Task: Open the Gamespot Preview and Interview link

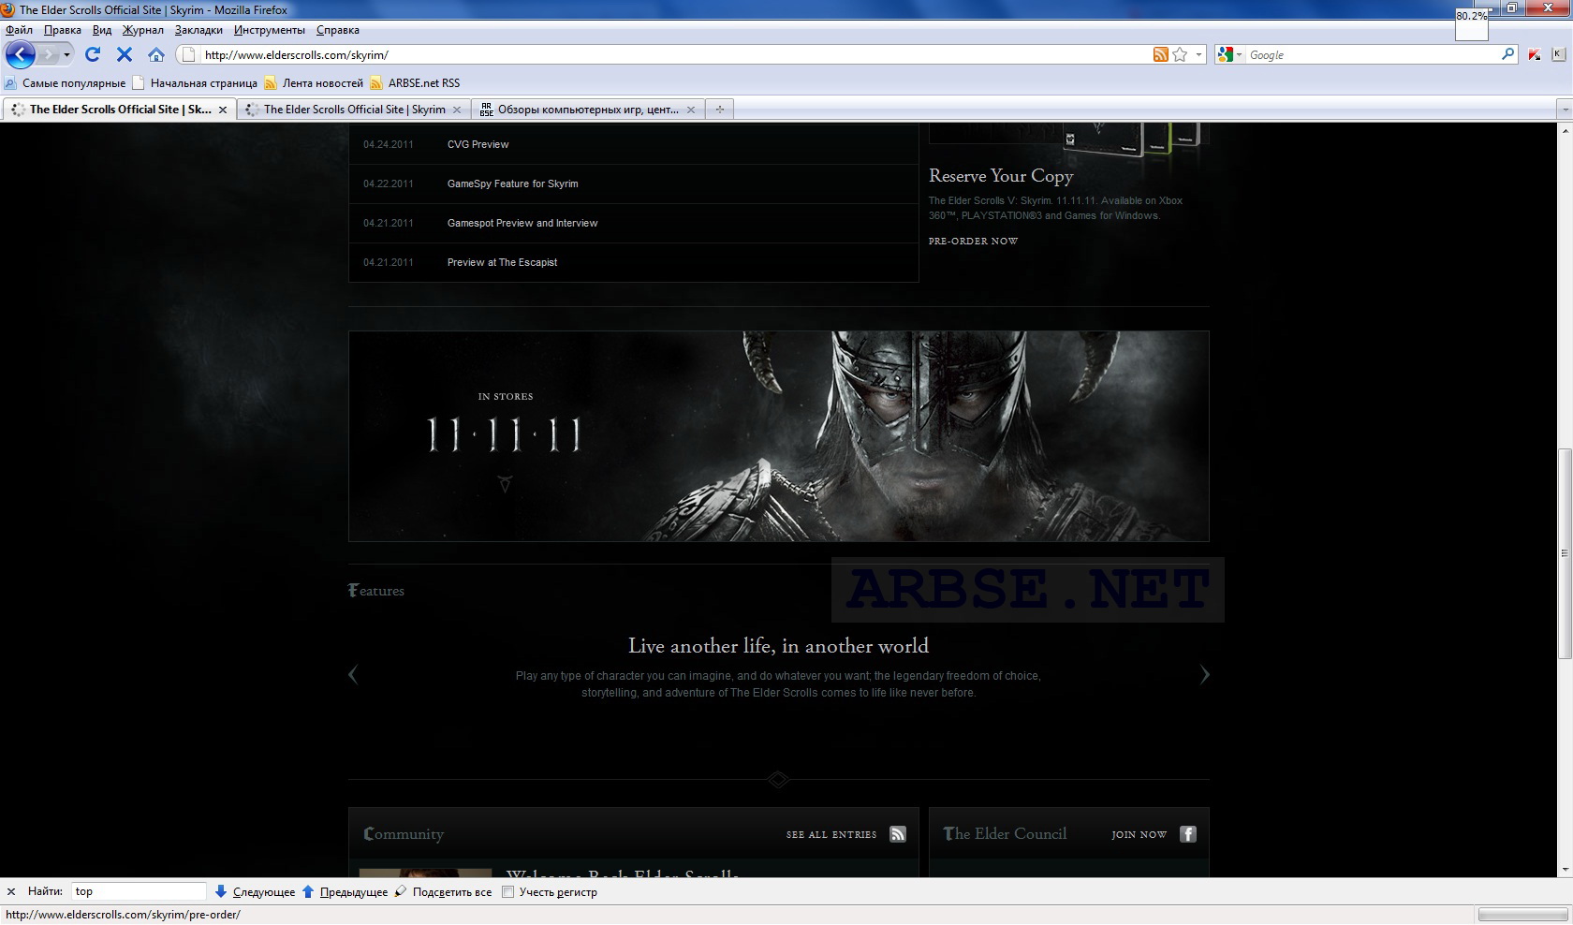Action: [x=522, y=223]
